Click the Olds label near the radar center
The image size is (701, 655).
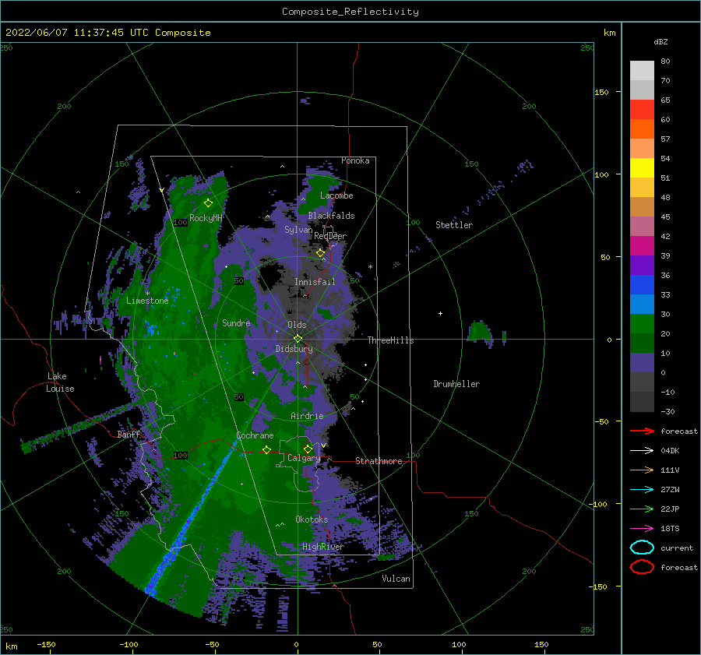coord(297,325)
